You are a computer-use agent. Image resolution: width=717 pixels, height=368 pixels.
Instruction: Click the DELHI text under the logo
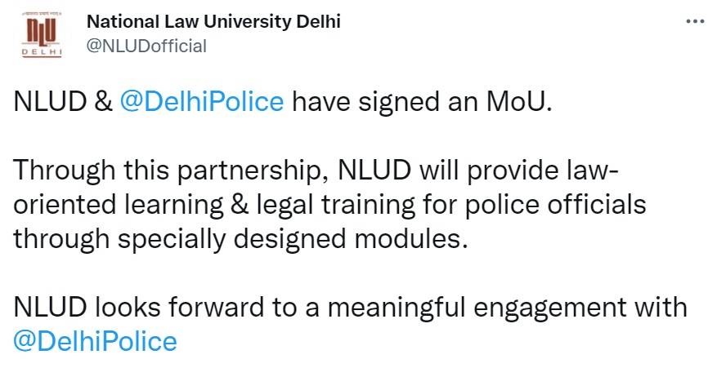click(x=40, y=51)
